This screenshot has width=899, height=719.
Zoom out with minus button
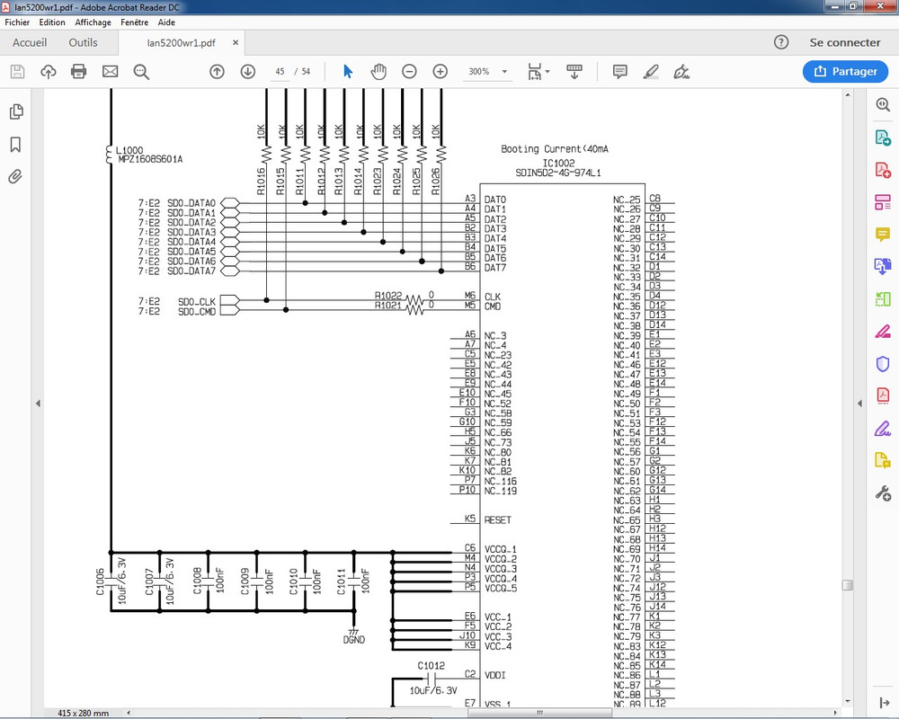[x=409, y=72]
